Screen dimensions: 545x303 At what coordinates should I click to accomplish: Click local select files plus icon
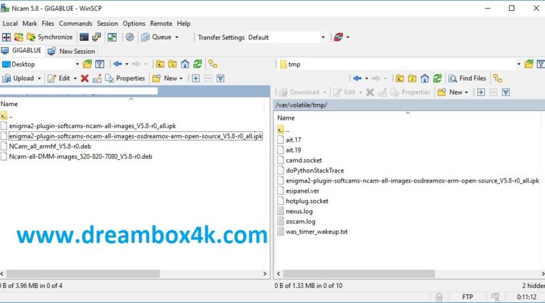(x=196, y=78)
